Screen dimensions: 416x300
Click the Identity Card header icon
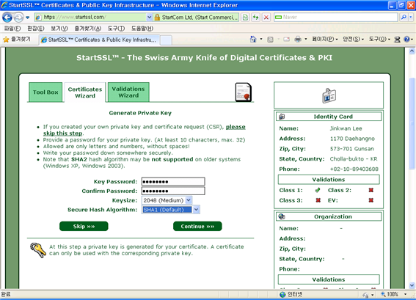coord(282,117)
